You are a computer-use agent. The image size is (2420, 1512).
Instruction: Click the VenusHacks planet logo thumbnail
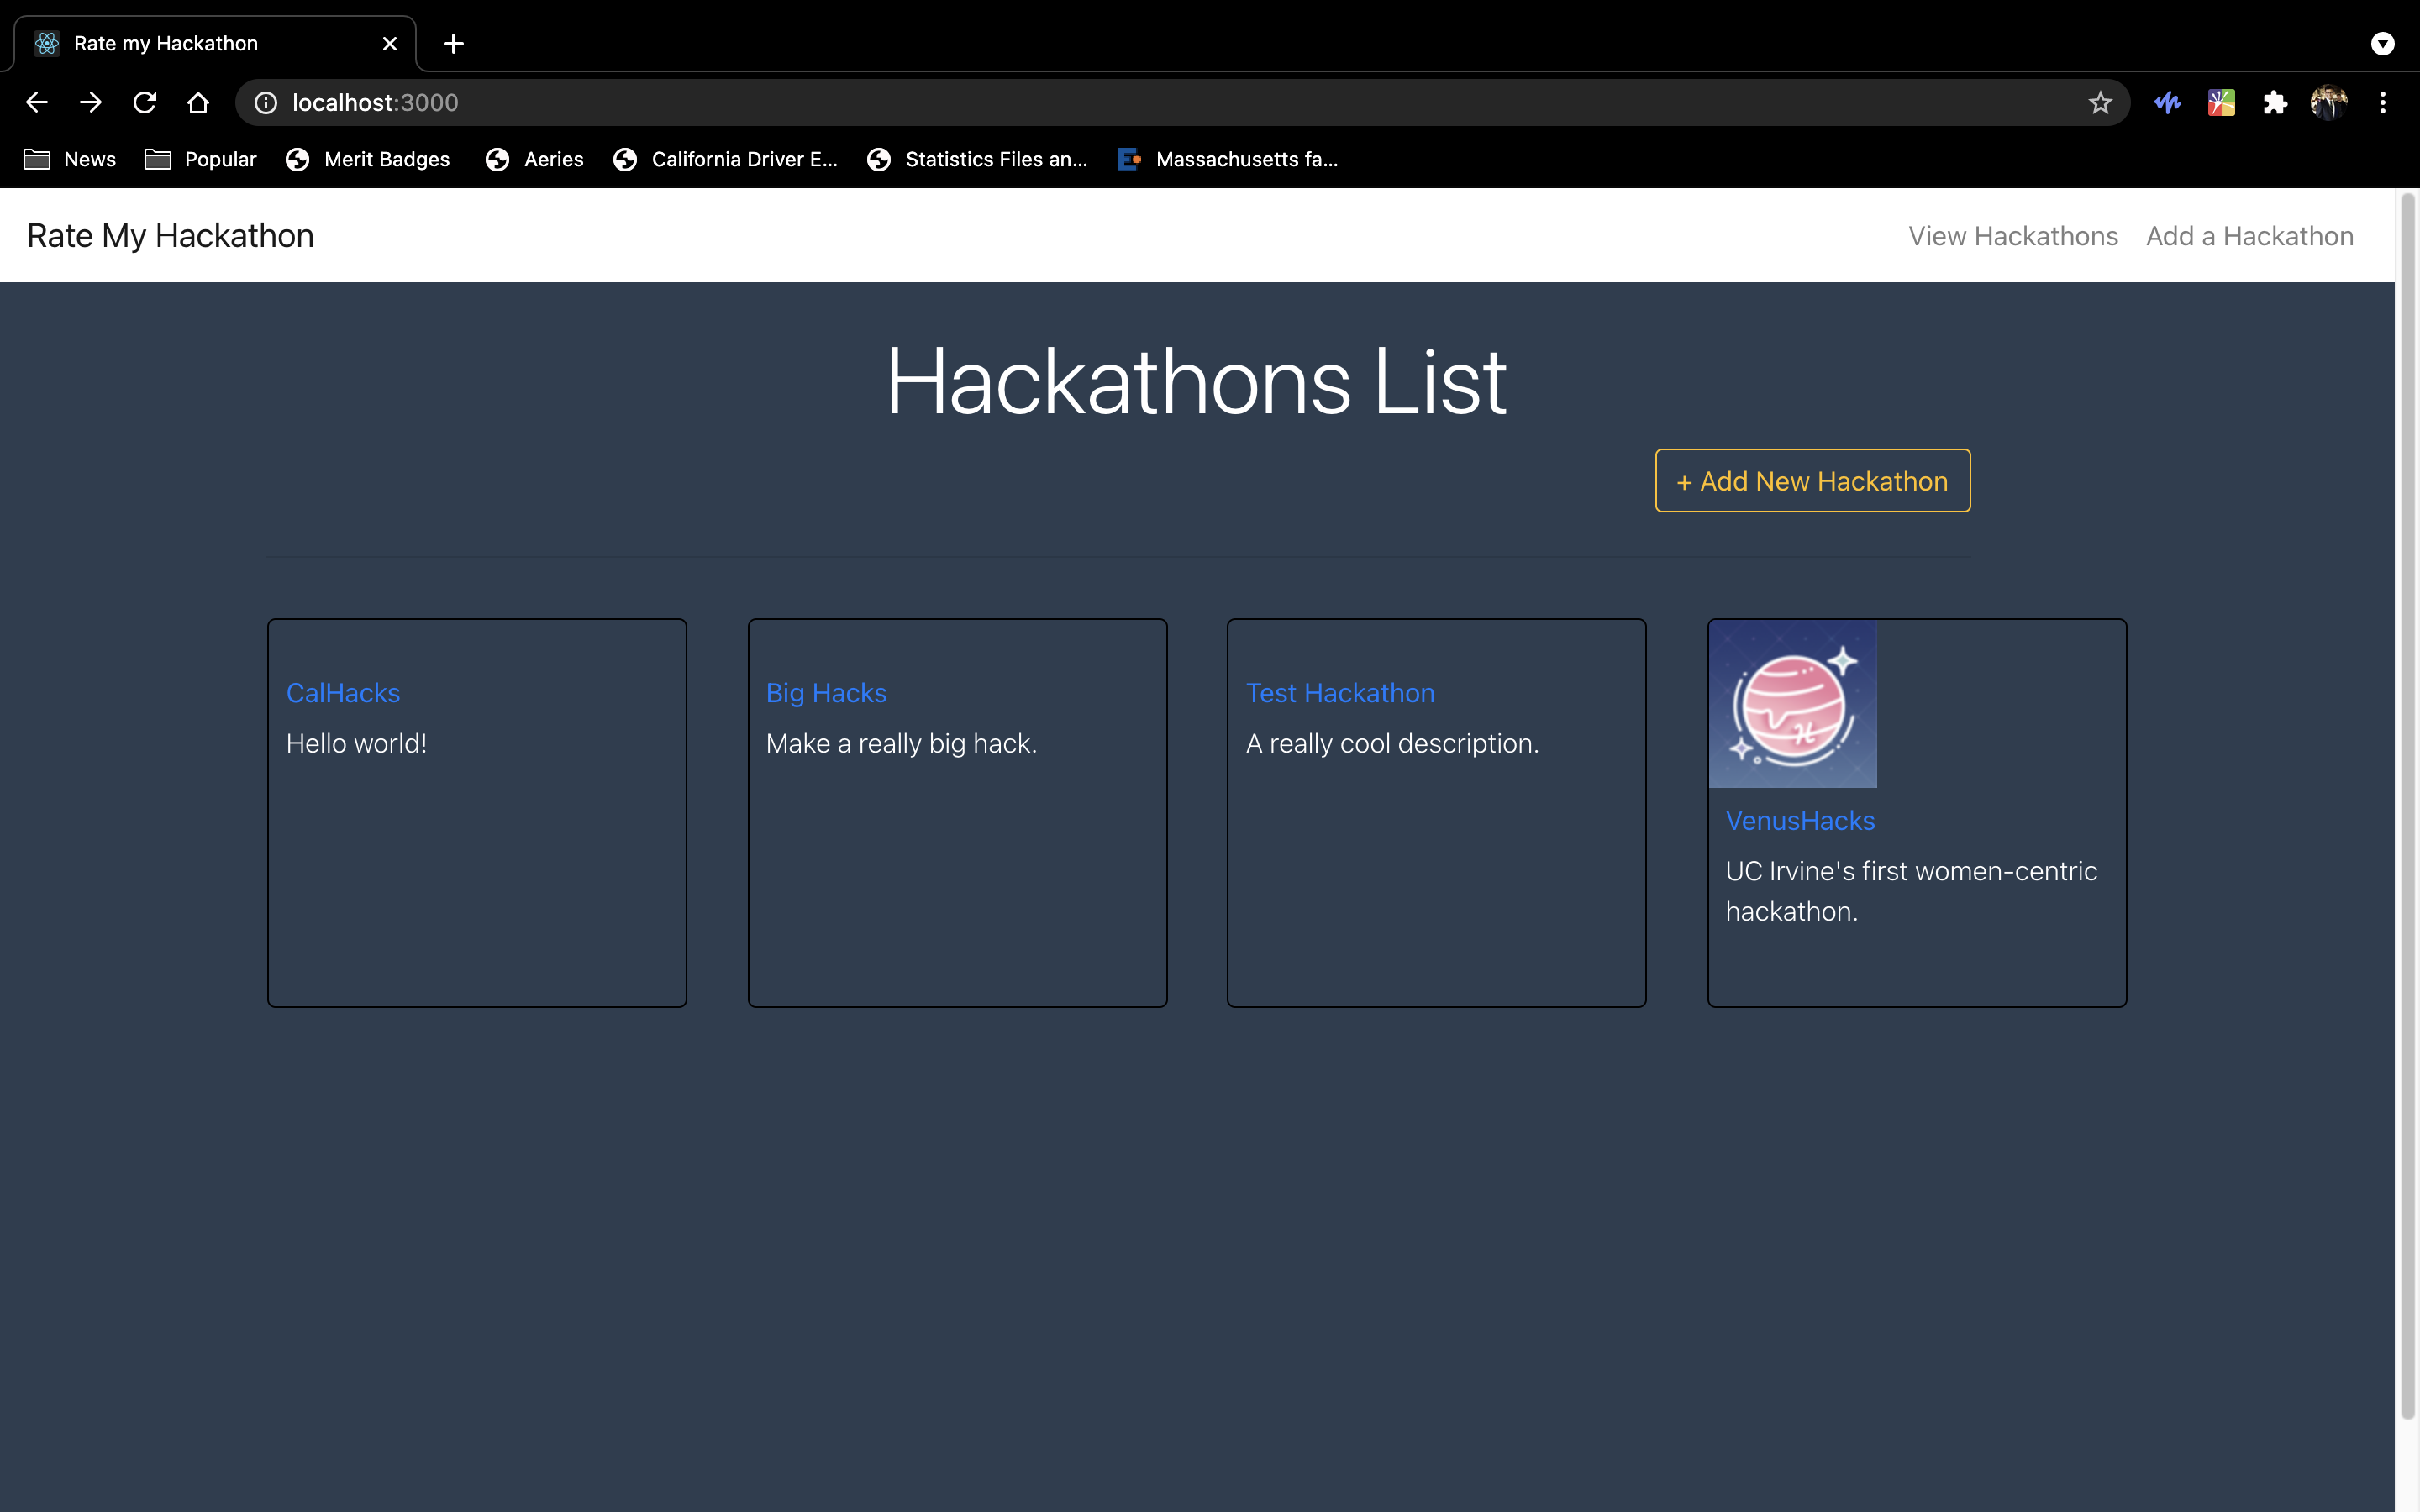1792,704
